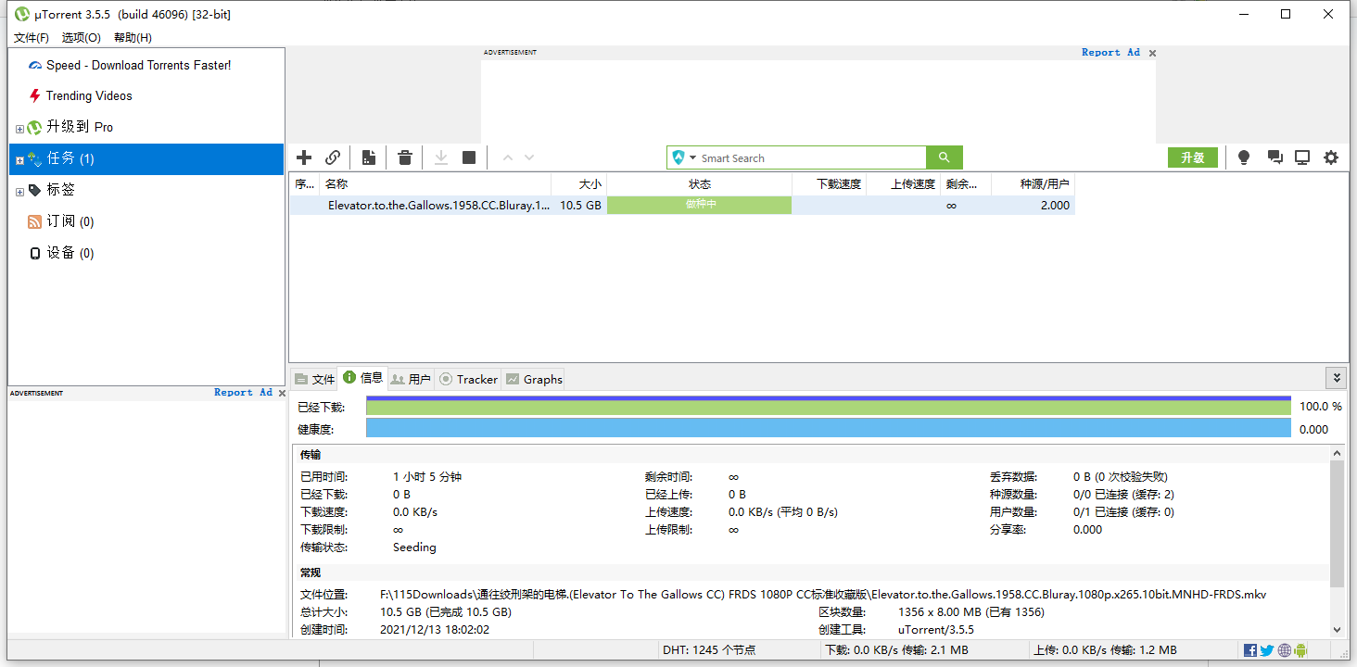Switch to the 信息 tab

[362, 378]
